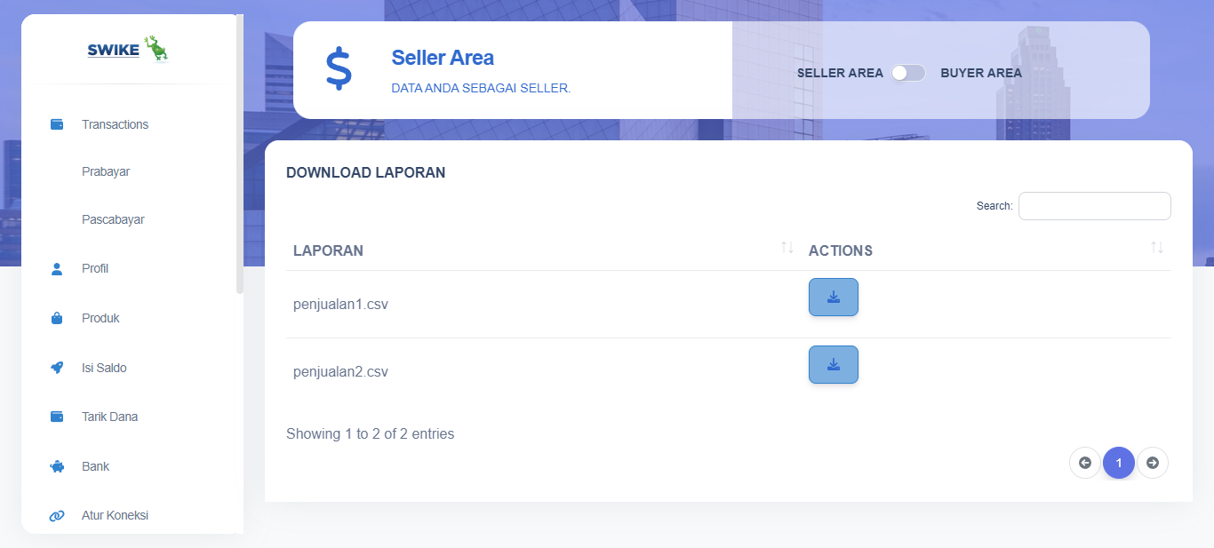The image size is (1214, 548).
Task: Open the Prabayar menu item
Action: 106,171
